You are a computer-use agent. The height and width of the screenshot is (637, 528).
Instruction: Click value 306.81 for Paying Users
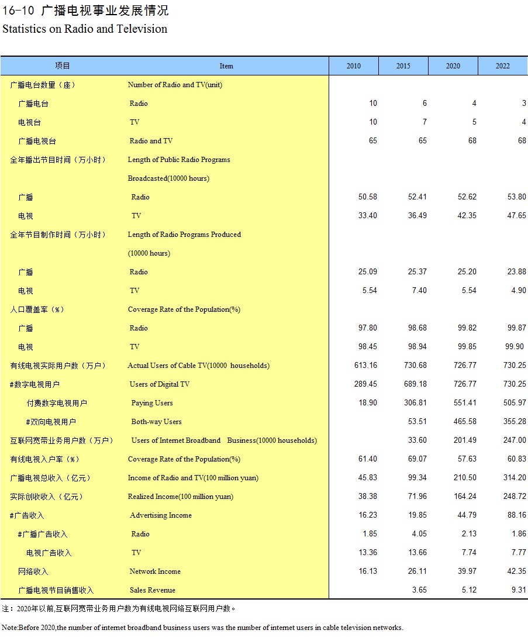click(416, 402)
